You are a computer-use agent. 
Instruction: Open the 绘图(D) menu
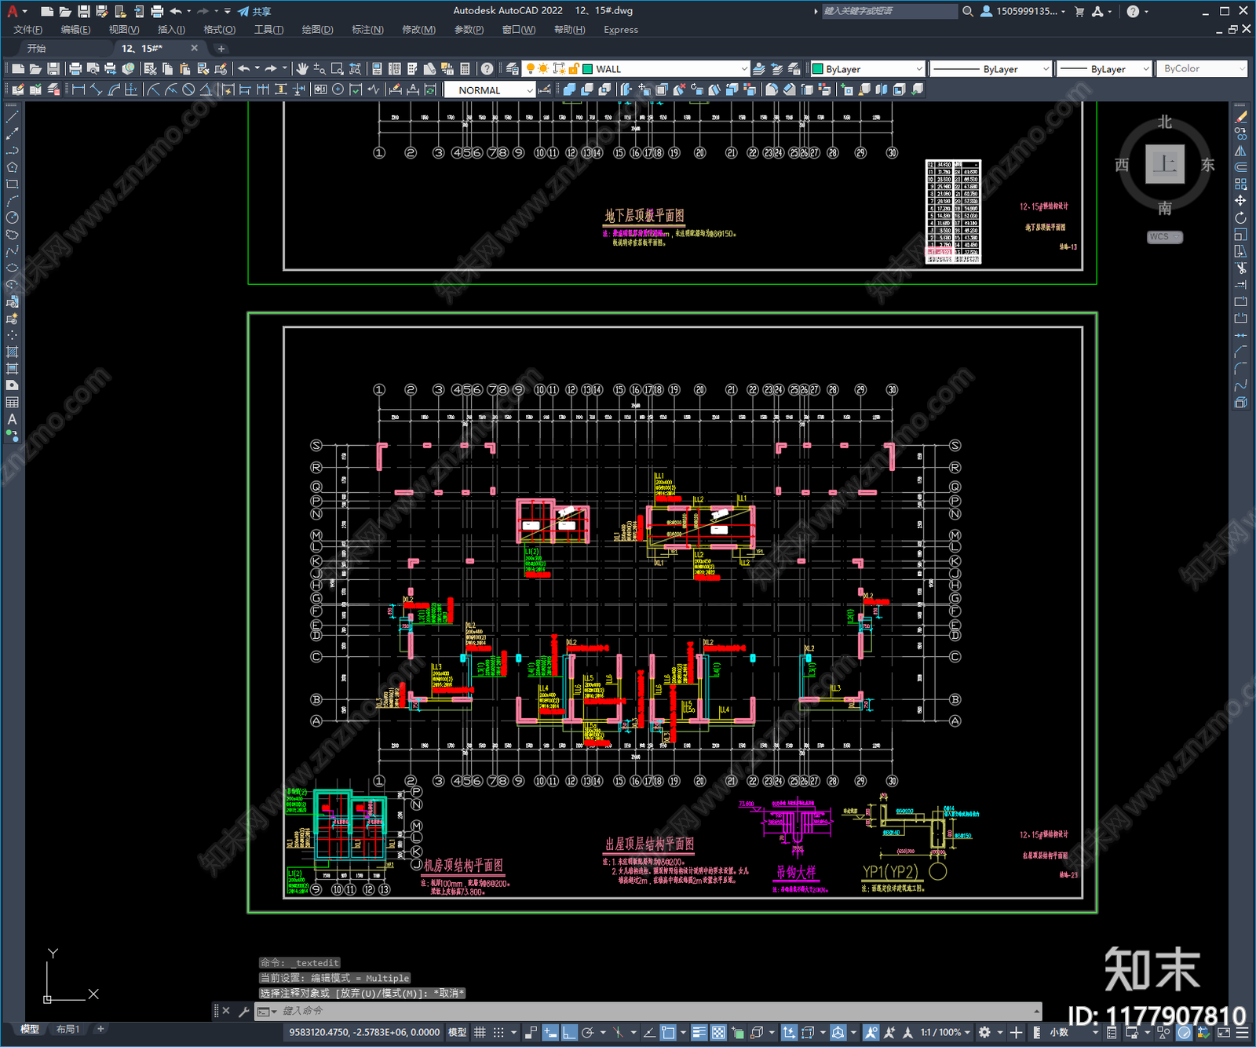point(317,30)
